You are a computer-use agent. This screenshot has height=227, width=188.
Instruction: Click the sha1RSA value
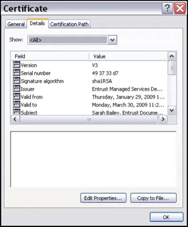click(102, 81)
